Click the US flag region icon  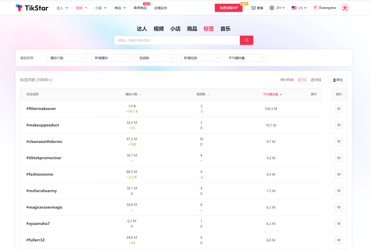coord(294,8)
